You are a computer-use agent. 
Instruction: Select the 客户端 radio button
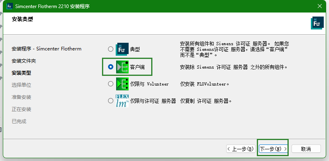(110, 67)
